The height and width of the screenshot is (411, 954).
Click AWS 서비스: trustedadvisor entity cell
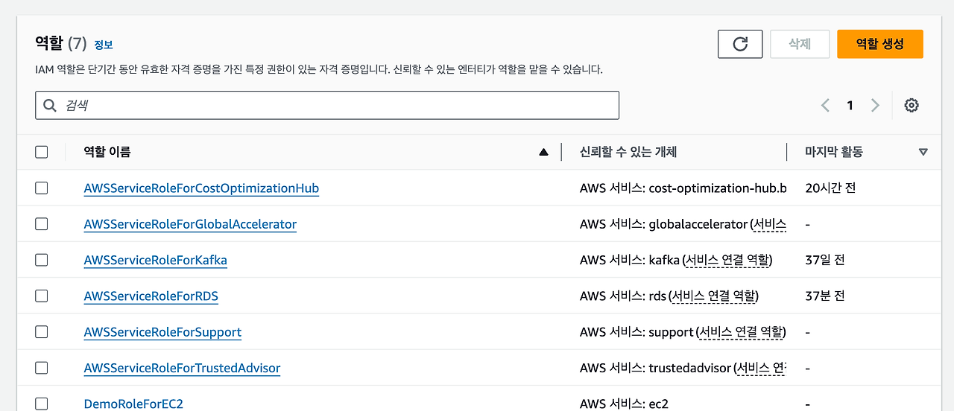[x=683, y=368]
